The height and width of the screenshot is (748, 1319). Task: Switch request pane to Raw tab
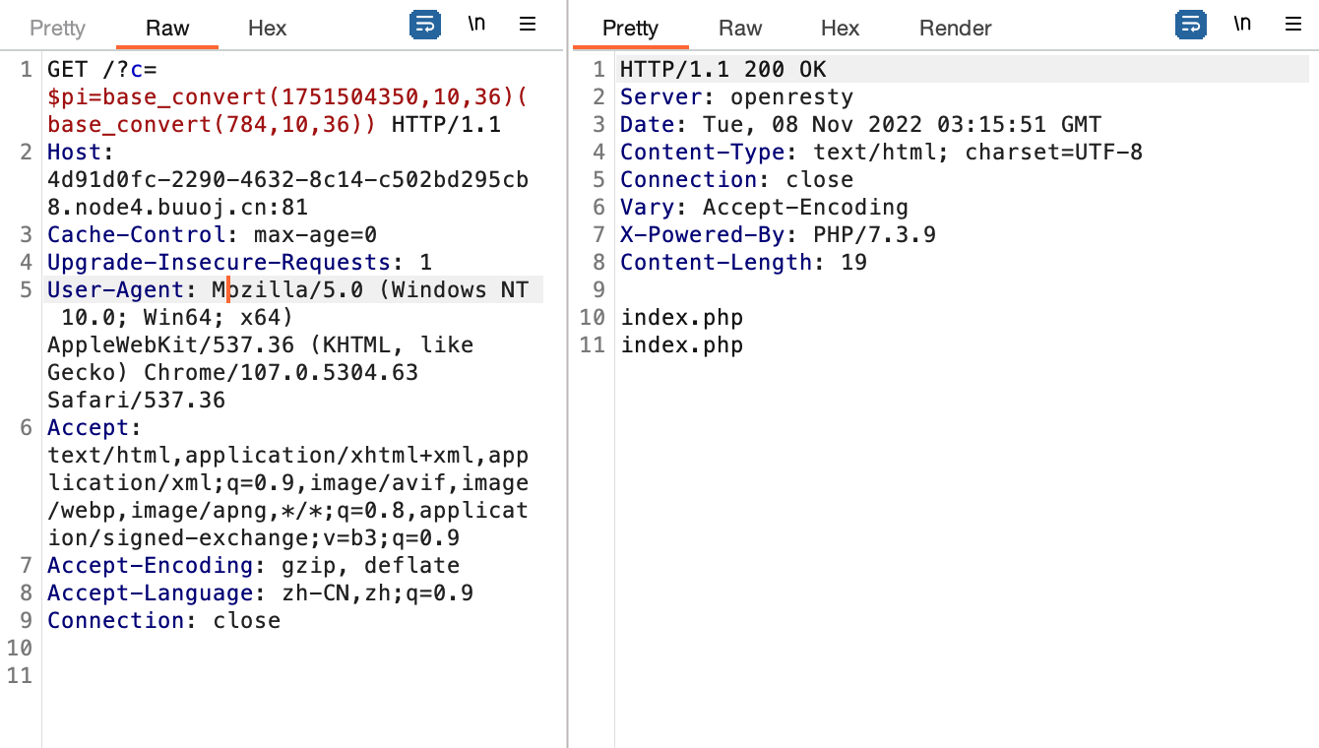pos(167,28)
